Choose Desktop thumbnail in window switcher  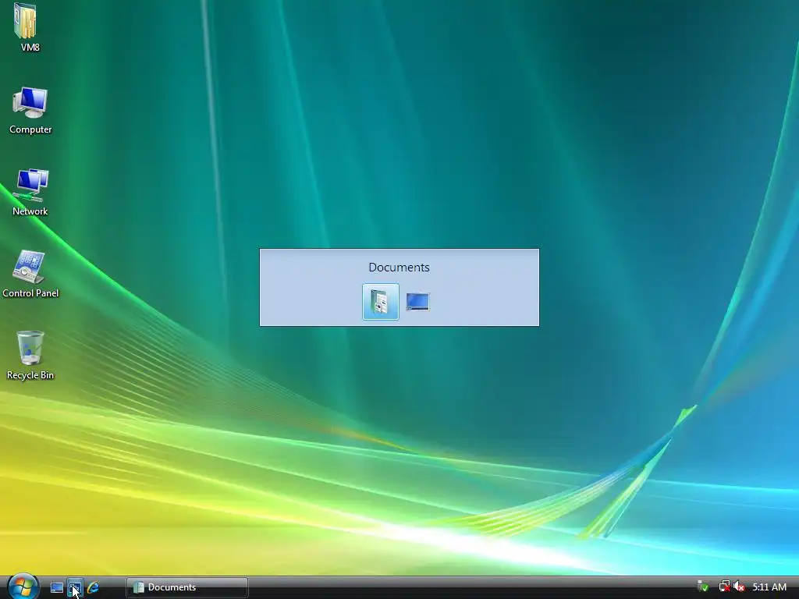(418, 302)
